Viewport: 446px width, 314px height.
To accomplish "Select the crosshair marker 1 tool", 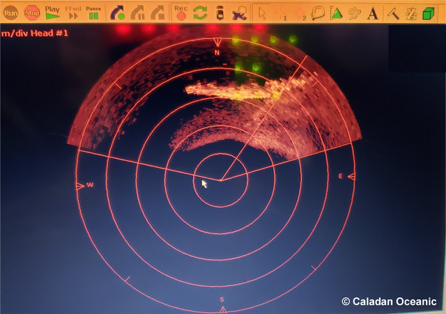I will pyautogui.click(x=282, y=14).
